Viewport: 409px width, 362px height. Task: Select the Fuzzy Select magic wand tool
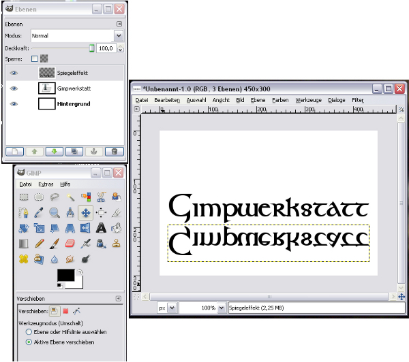pyautogui.click(x=70, y=197)
